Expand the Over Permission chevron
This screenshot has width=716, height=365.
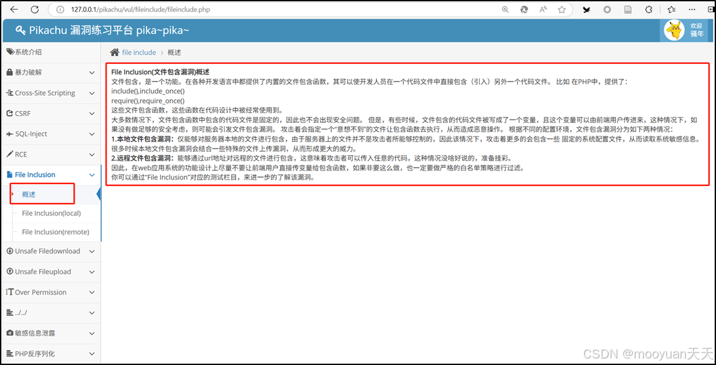pyautogui.click(x=92, y=293)
